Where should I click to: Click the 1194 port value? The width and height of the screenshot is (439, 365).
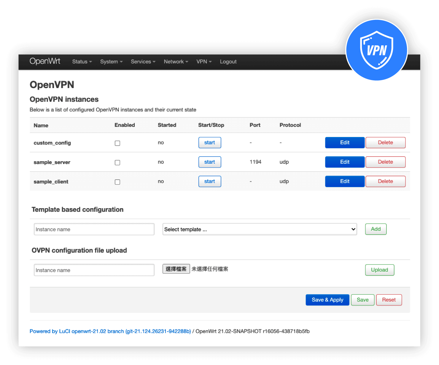point(255,162)
